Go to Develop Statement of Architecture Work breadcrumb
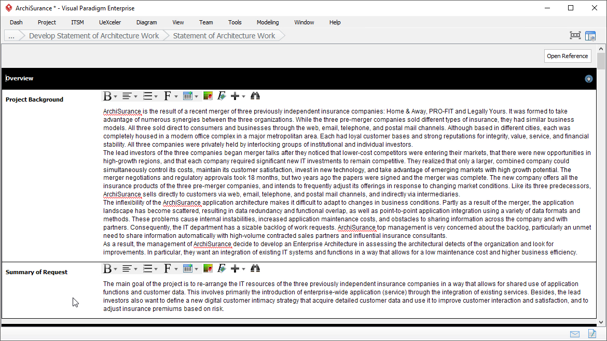Image resolution: width=607 pixels, height=341 pixels. tap(94, 36)
